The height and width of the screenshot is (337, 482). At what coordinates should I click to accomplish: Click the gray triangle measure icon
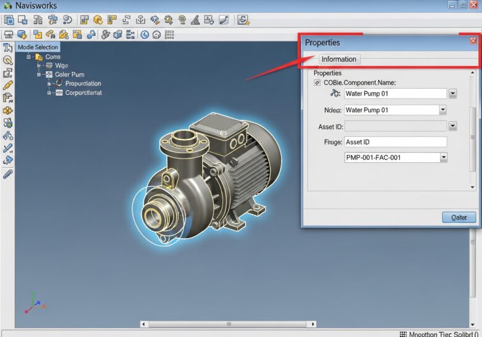[195, 20]
